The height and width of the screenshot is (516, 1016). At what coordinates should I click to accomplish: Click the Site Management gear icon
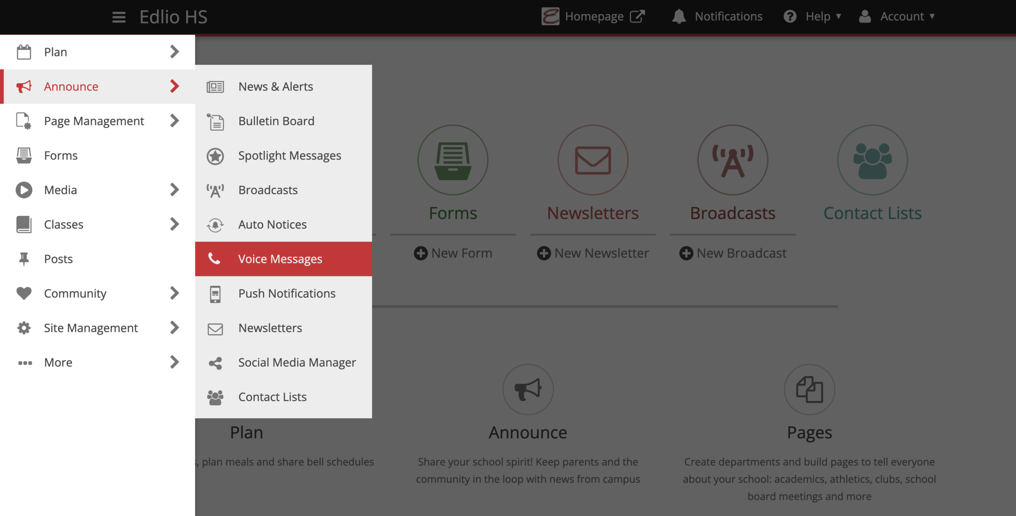24,328
